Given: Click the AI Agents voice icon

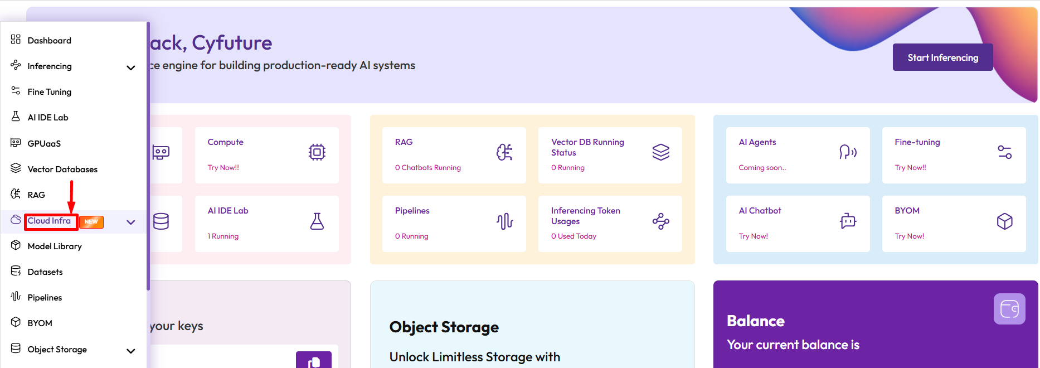Looking at the screenshot, I should point(848,152).
